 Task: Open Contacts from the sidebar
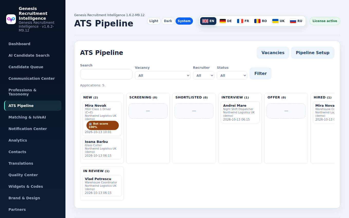(33, 152)
